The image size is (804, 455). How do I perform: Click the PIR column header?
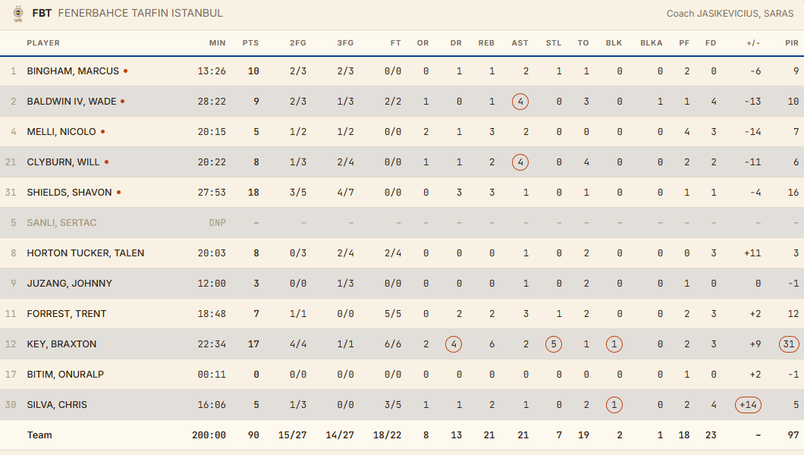pos(792,43)
